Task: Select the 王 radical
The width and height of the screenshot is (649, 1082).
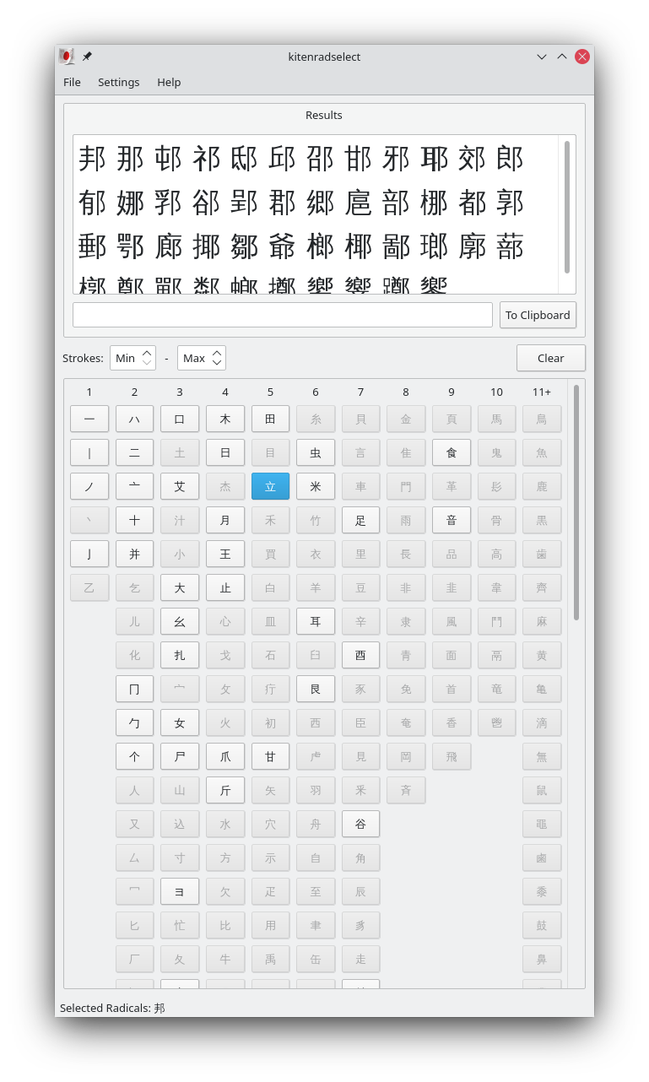Action: coord(225,554)
